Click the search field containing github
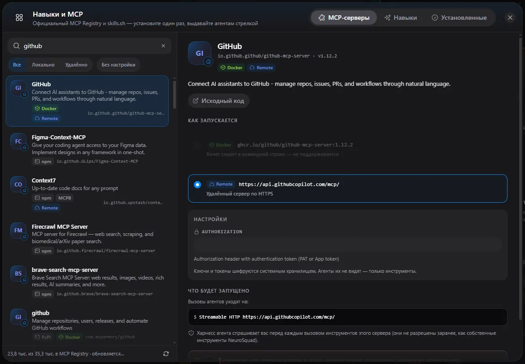The height and width of the screenshot is (364, 525). tap(89, 46)
